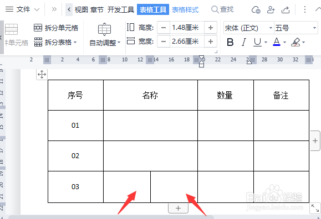The width and height of the screenshot is (321, 219).
Task: Click the cell containing 02
Action: point(75,156)
